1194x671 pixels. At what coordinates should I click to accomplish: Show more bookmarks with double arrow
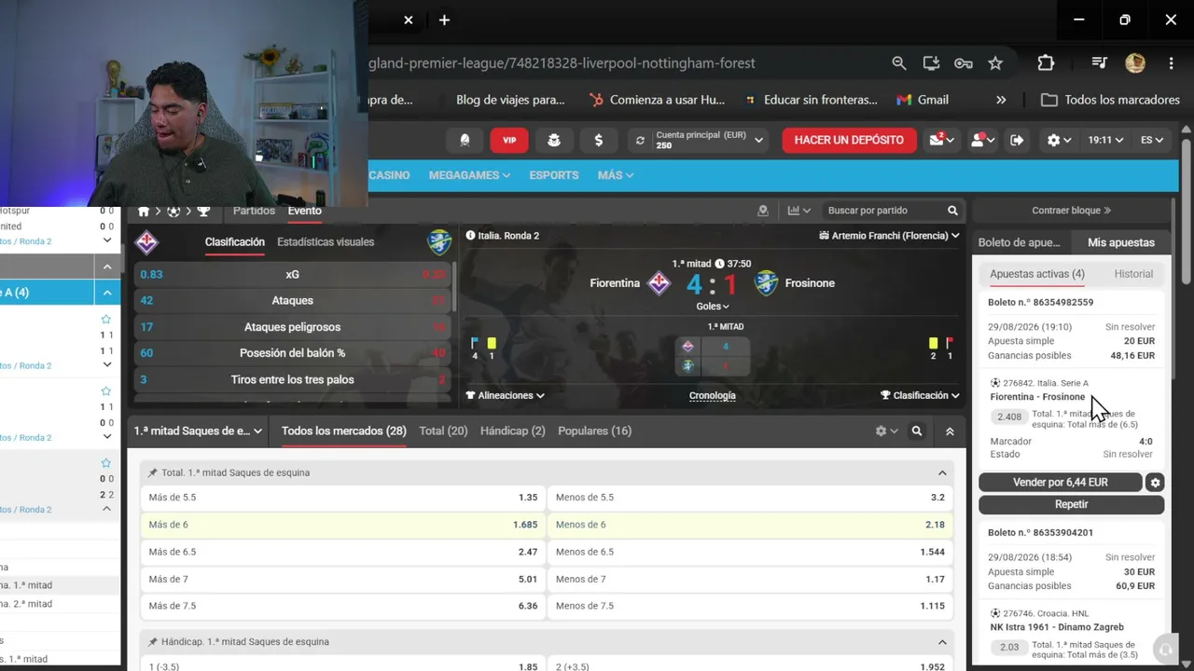tap(1001, 100)
